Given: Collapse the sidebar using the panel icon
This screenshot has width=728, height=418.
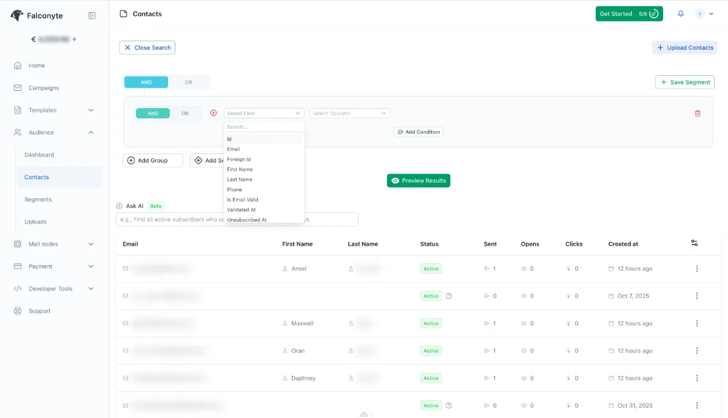Looking at the screenshot, I should (92, 16).
